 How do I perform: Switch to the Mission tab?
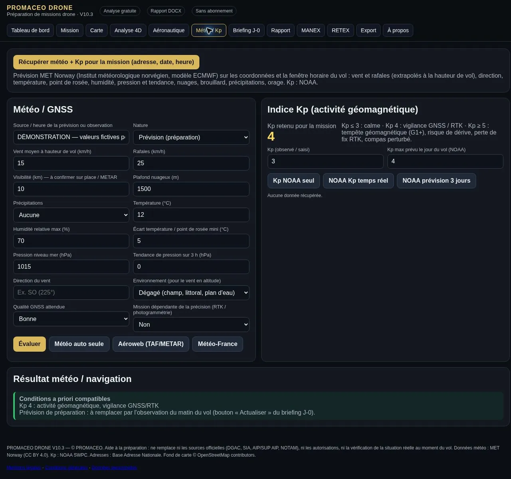69,30
